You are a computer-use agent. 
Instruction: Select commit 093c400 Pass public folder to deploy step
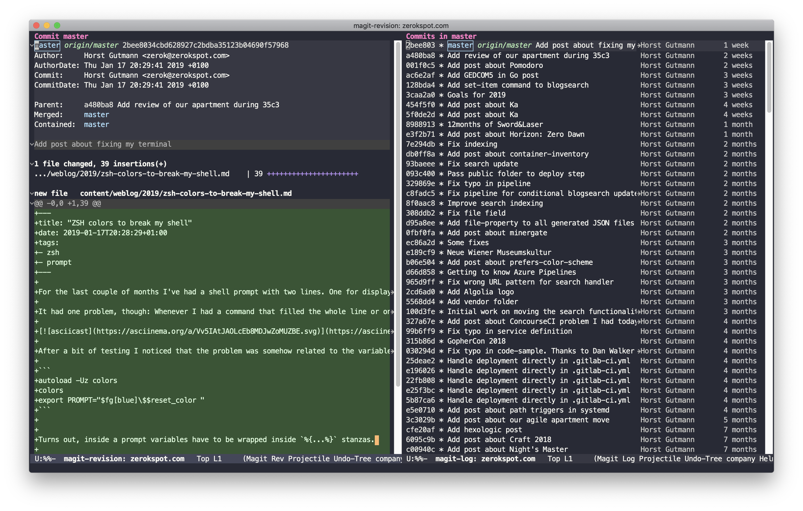tap(585, 174)
